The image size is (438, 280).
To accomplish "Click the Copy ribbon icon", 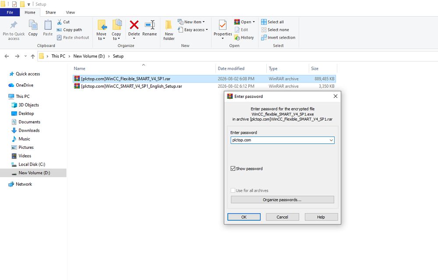I will (33, 25).
